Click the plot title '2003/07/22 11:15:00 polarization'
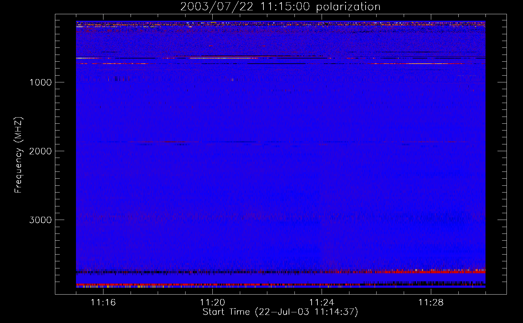This screenshot has height=323, width=523. tap(280, 7)
